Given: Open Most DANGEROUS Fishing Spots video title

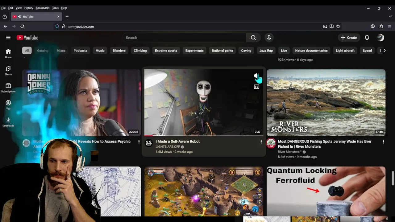Looking at the screenshot, I should coord(324,144).
